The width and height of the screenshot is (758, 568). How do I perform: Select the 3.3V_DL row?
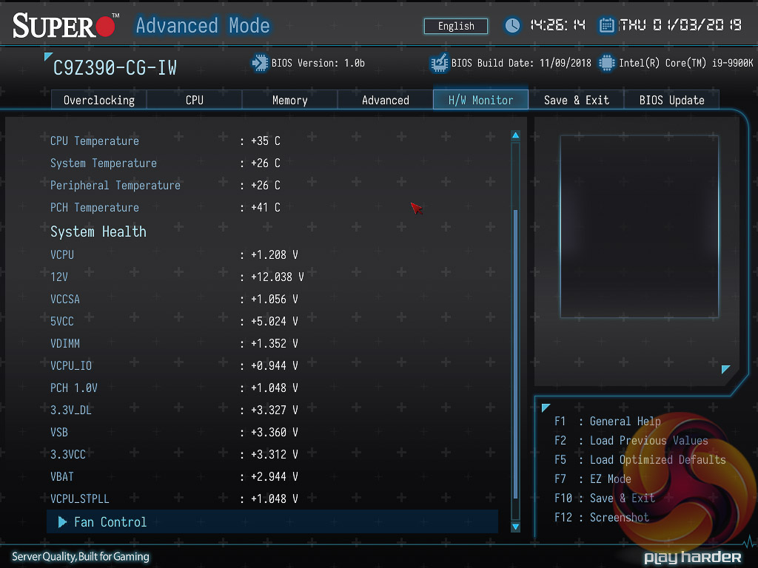point(272,410)
